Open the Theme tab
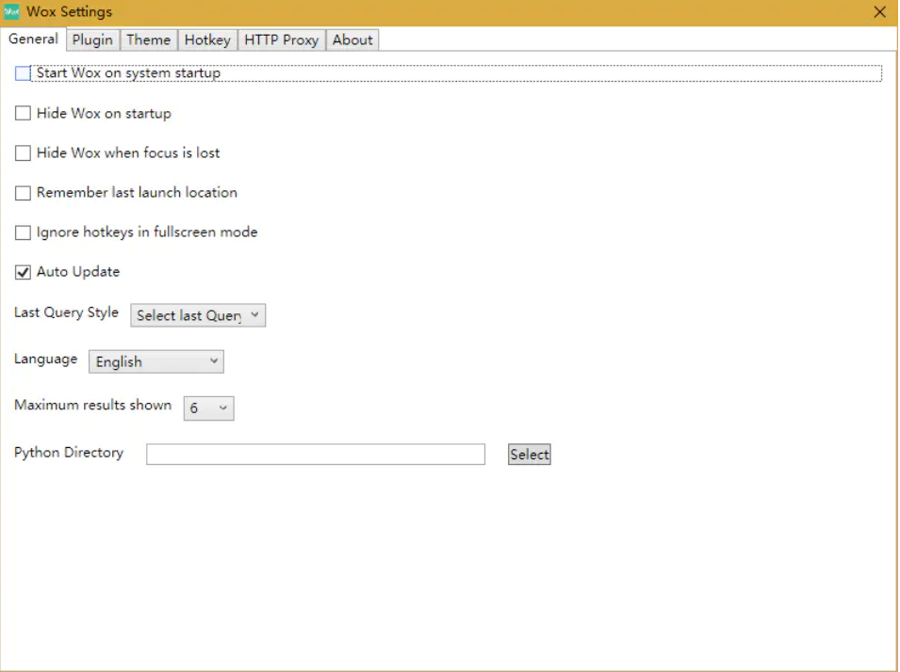 [149, 40]
